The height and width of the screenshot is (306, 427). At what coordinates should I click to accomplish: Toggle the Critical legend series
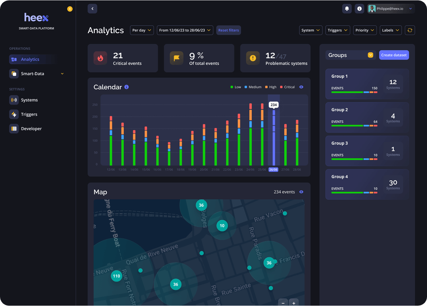point(287,87)
